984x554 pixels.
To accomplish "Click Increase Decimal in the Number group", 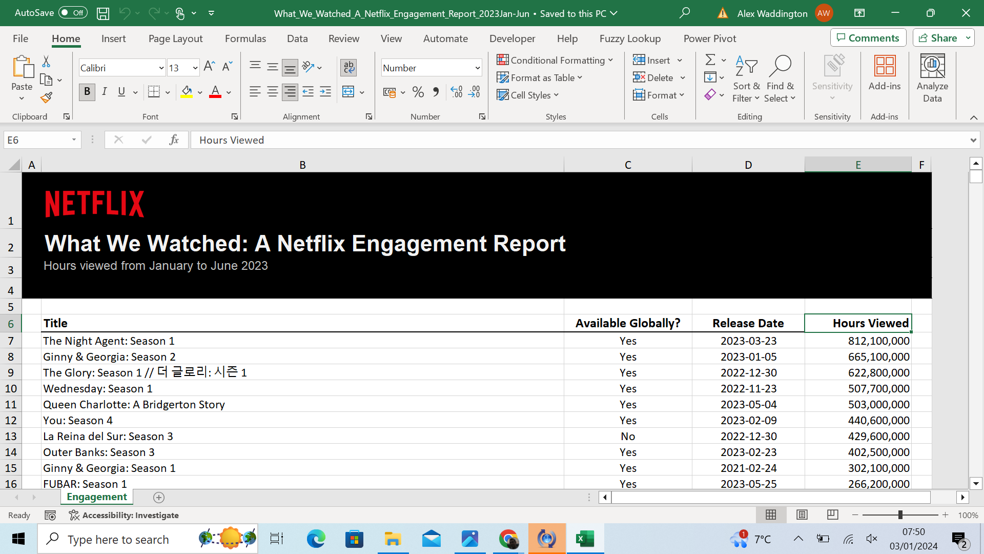I will pyautogui.click(x=456, y=92).
